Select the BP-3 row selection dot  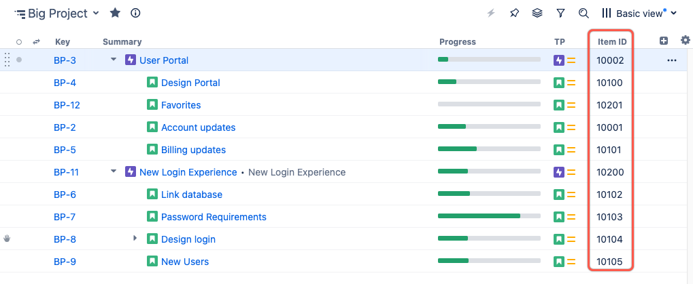tap(19, 60)
